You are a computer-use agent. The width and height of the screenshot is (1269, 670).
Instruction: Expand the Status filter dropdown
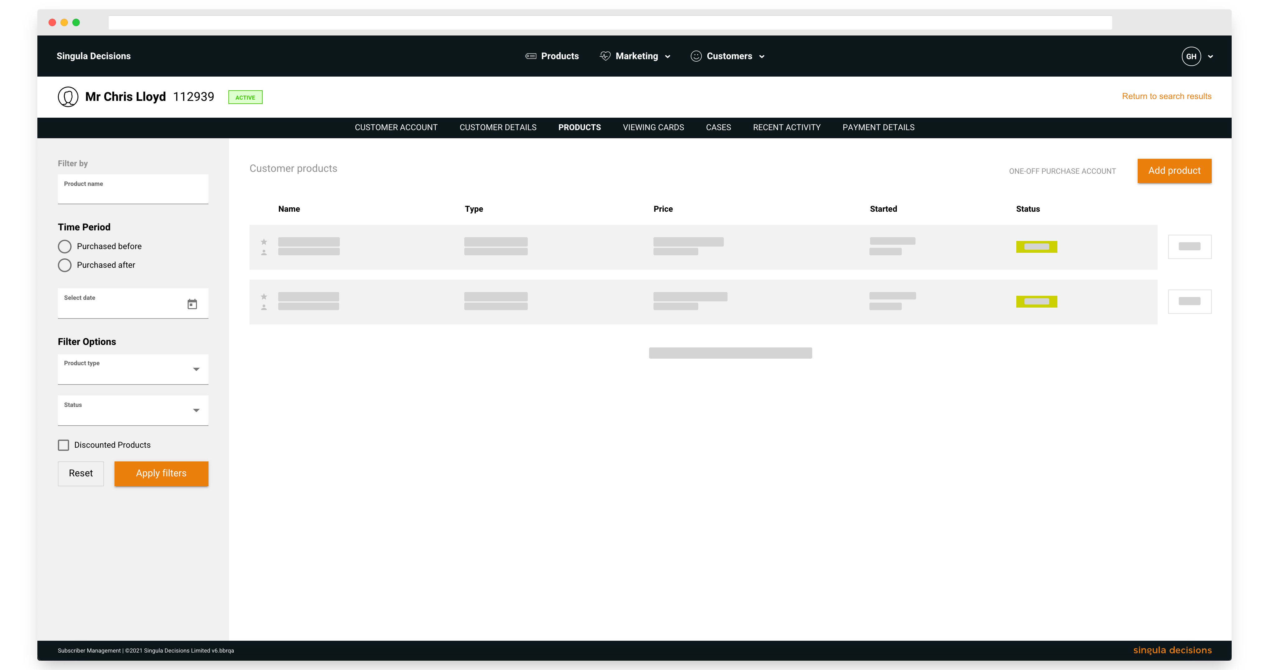[x=133, y=410]
